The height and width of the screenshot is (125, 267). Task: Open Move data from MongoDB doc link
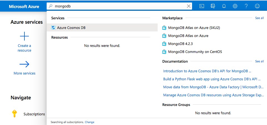pyautogui.click(x=213, y=87)
